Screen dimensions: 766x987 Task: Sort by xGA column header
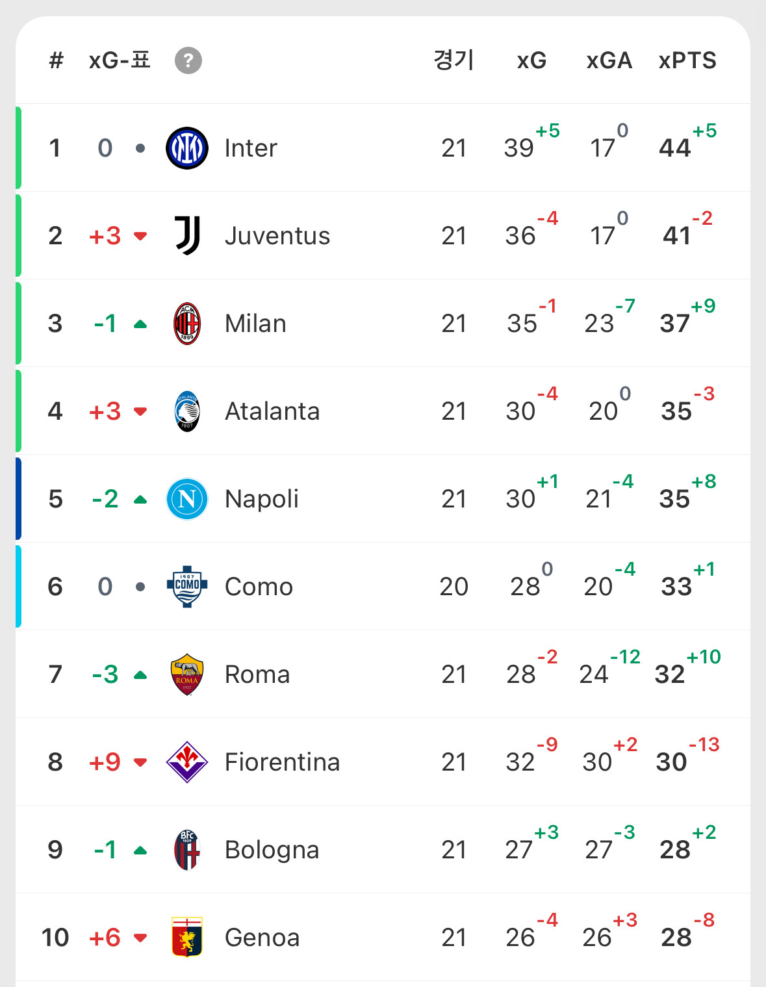tap(609, 61)
